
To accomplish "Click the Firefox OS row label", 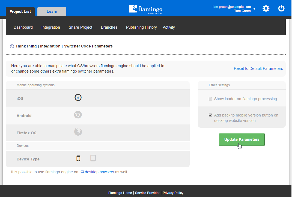I will click(x=26, y=133).
